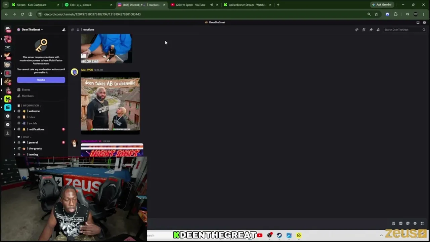Toggle the browser side panel icon
This screenshot has width=430, height=242.
pyautogui.click(x=30, y=14)
